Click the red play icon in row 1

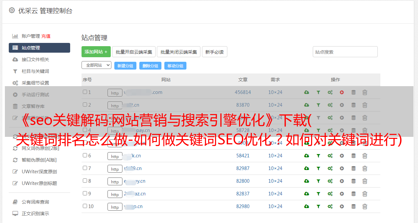(342, 92)
